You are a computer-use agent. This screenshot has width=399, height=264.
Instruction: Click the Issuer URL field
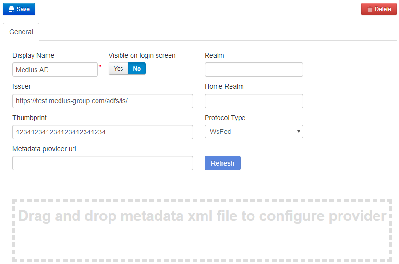[x=103, y=101]
